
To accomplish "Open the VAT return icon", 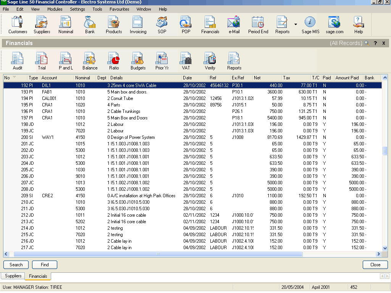I will point(186,61).
